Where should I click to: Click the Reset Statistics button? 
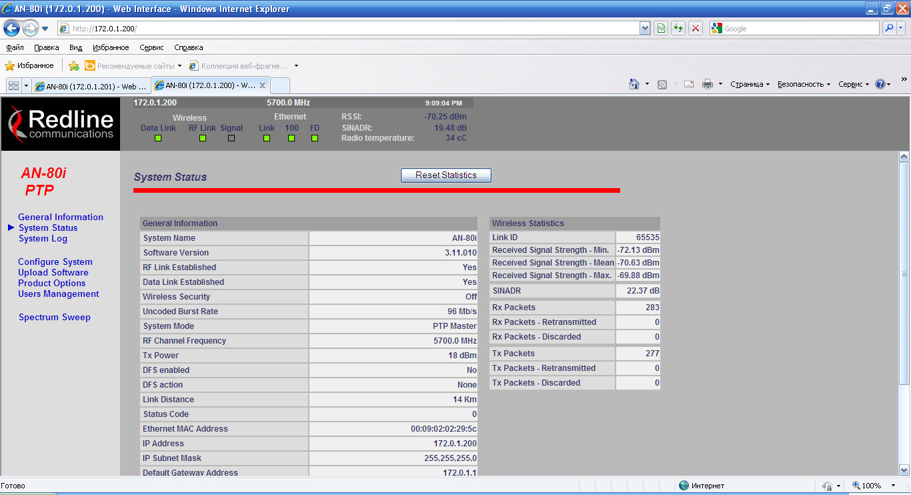click(x=446, y=175)
